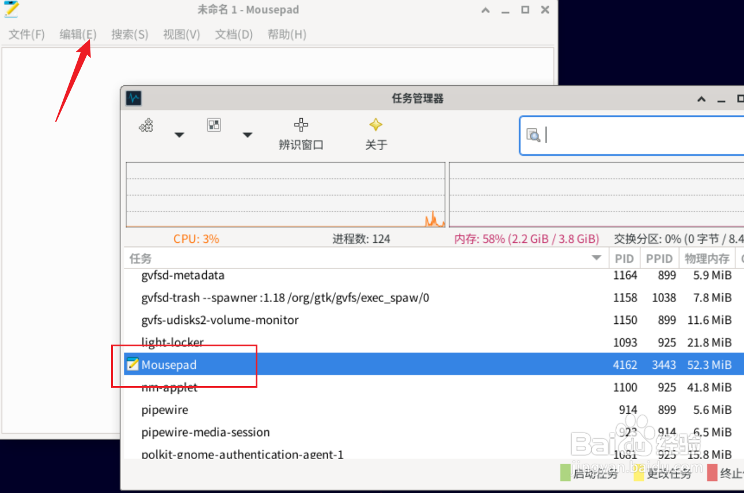
Task: Click the 内存: 58% memory label
Action: pyautogui.click(x=526, y=239)
